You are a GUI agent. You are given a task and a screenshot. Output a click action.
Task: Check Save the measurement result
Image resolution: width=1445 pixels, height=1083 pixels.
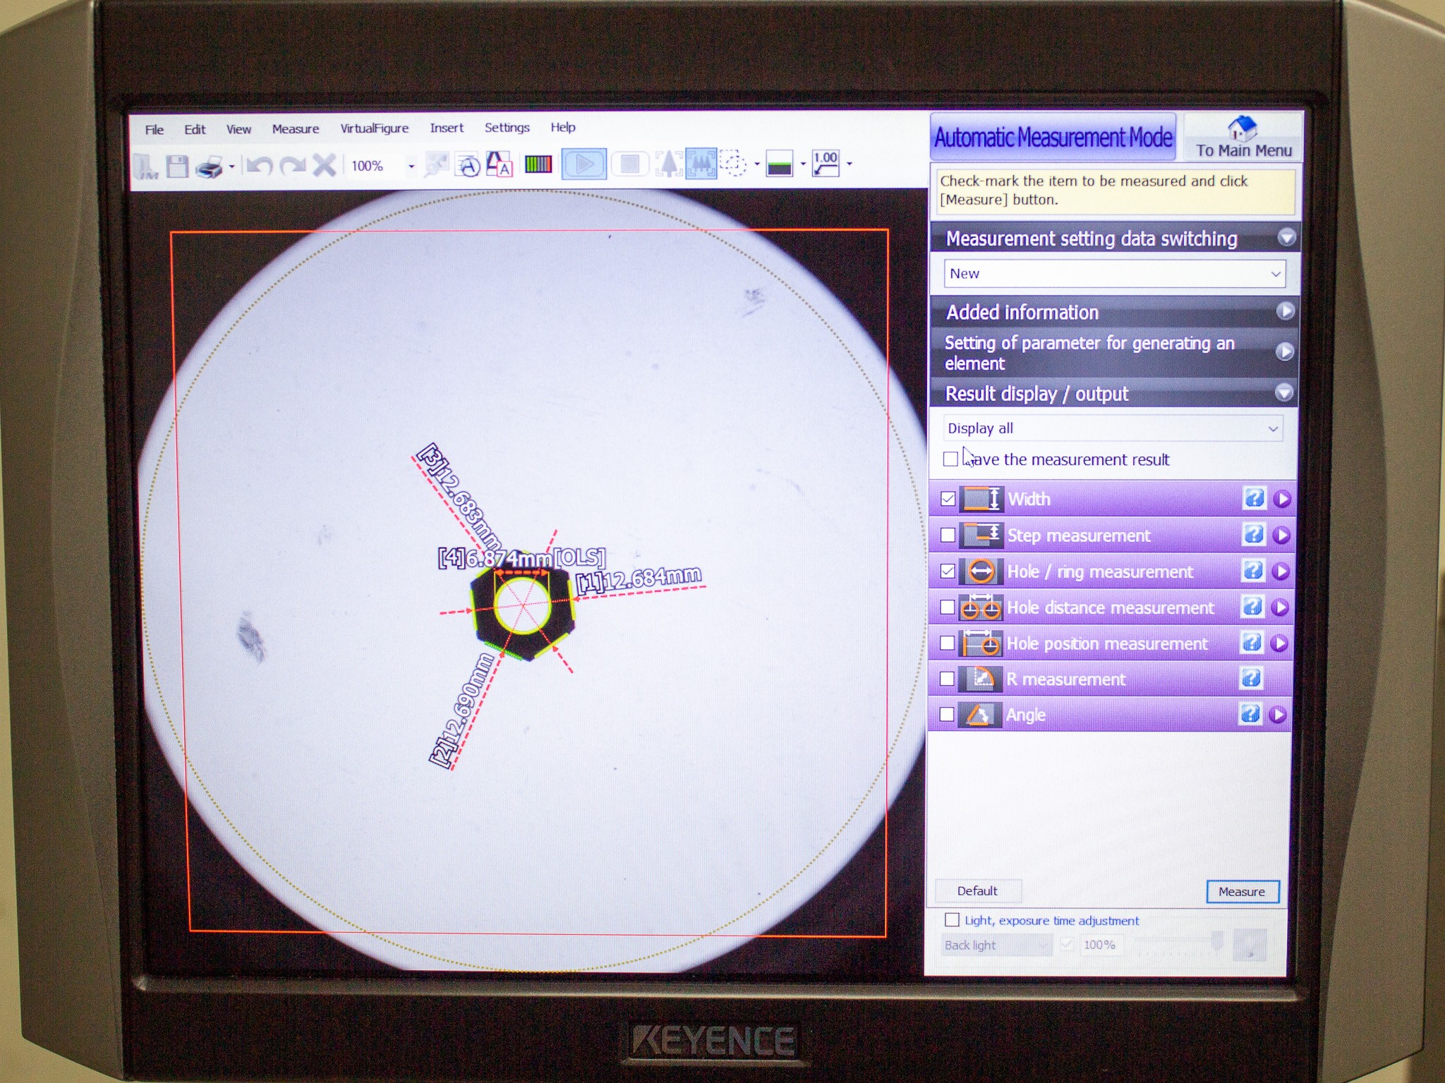951,459
